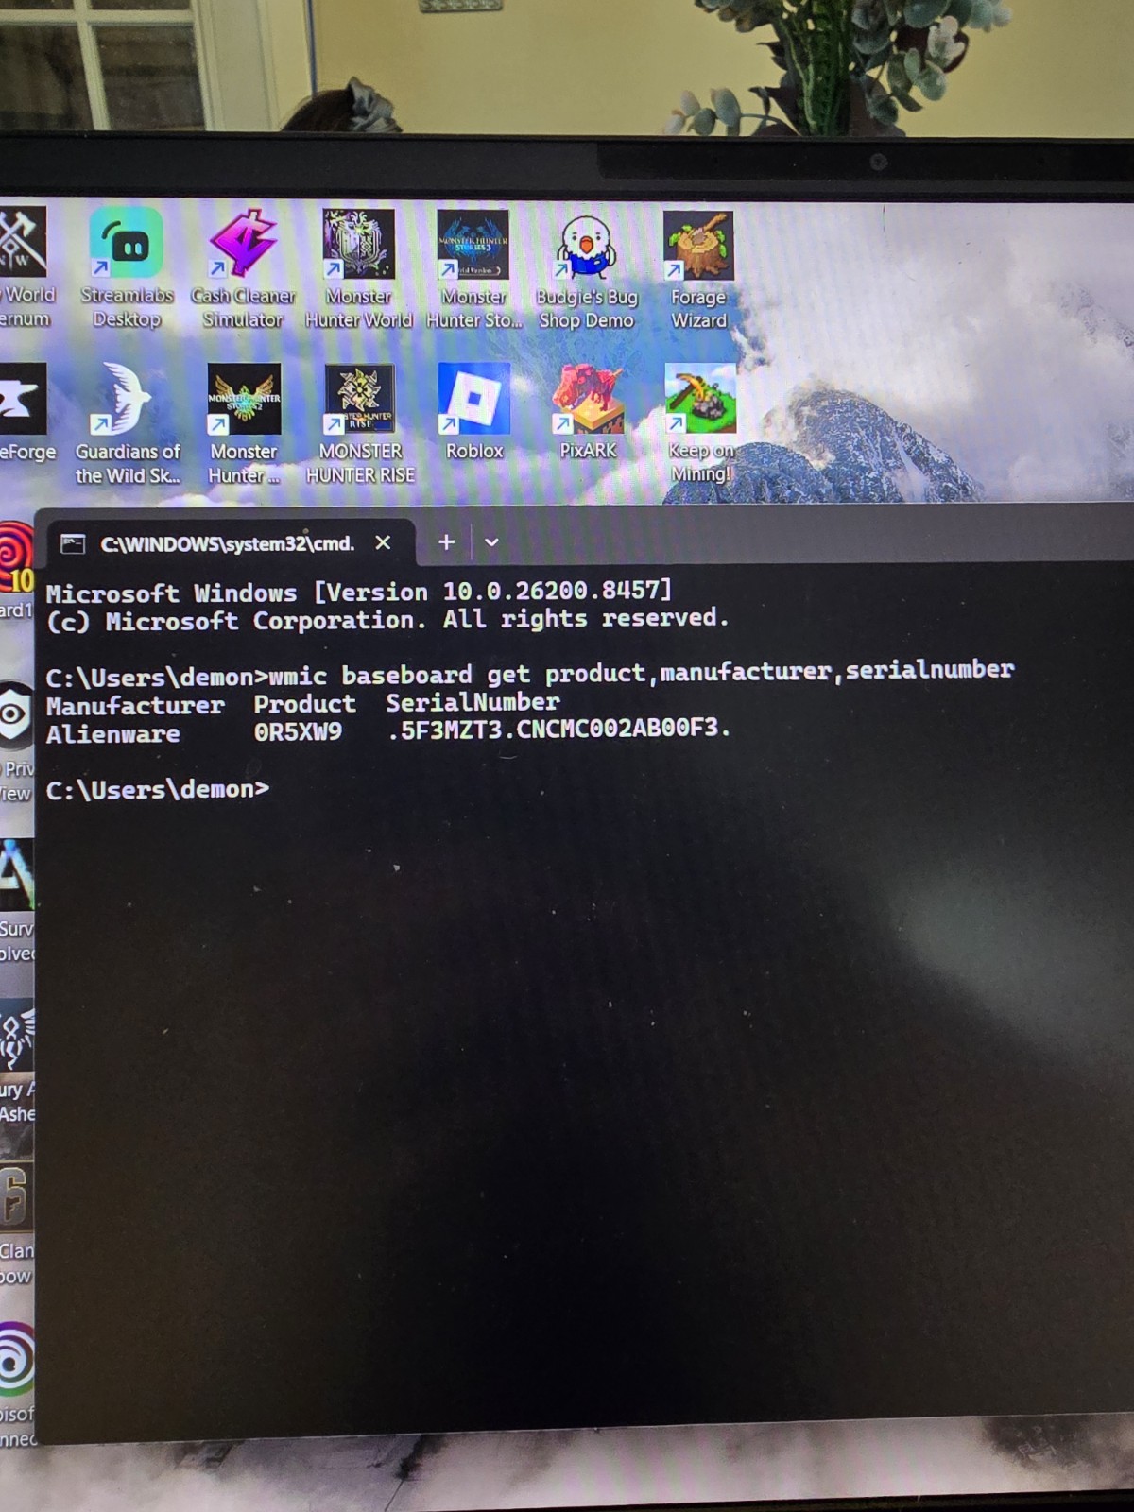The image size is (1134, 1512).
Task: Open the Clan desktop icon with the number 6
Action: coord(16,1226)
